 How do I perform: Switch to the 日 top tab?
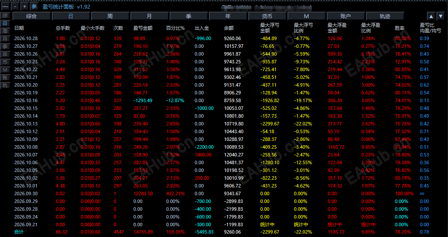click(71, 16)
